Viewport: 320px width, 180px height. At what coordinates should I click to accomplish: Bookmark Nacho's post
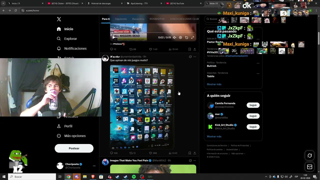coord(190,153)
